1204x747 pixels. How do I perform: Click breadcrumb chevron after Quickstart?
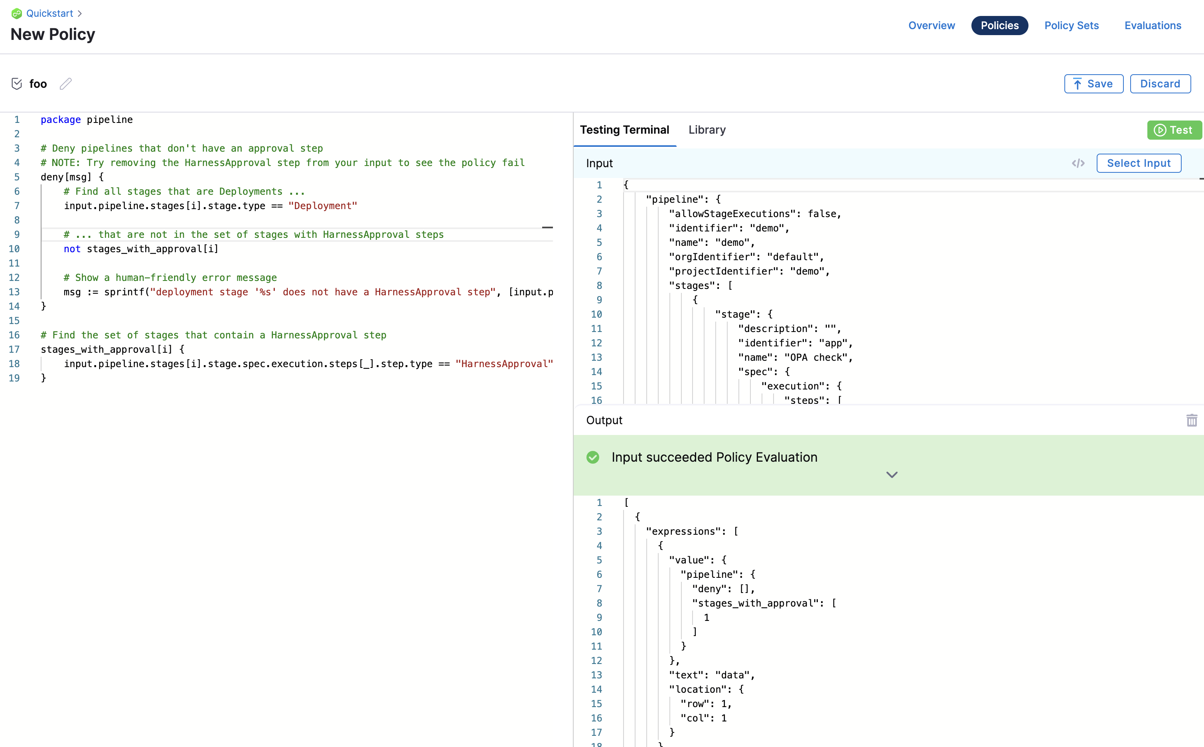tap(80, 13)
